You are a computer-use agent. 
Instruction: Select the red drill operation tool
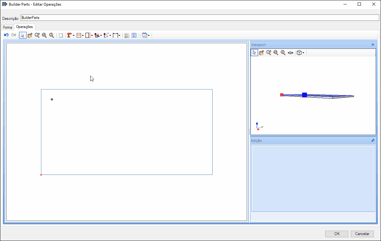(x=69, y=35)
